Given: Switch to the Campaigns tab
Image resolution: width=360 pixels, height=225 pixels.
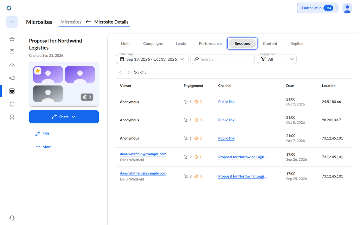Looking at the screenshot, I should pos(153,44).
